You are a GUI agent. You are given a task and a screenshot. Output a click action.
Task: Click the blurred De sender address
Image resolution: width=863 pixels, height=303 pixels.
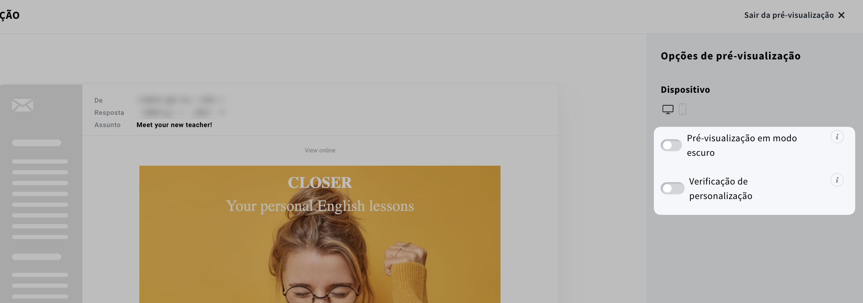(x=181, y=100)
